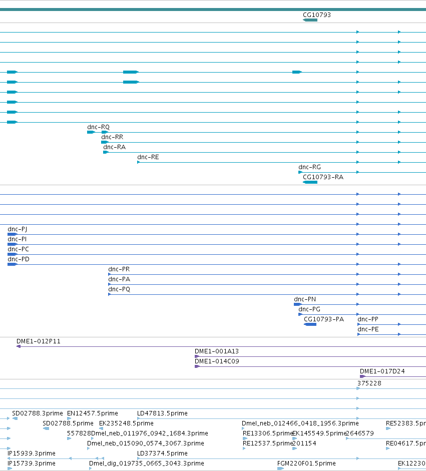Select EST RE13306.5prime
The image size is (426, 471).
click(x=268, y=433)
